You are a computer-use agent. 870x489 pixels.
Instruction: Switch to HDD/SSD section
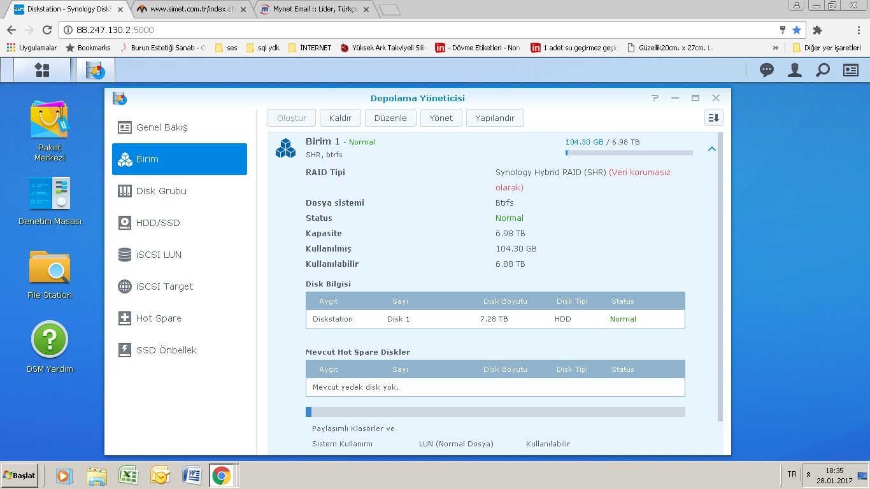pos(158,223)
